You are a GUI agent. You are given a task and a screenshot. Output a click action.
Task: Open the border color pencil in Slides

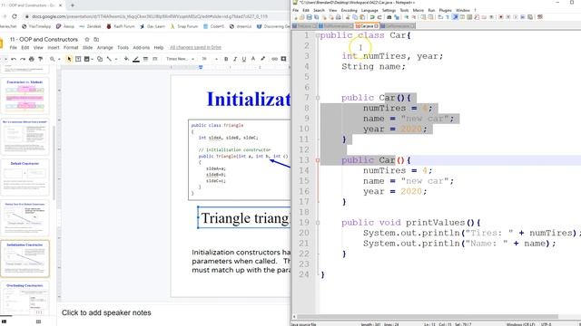136,59
